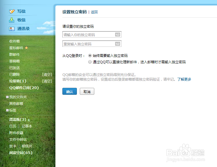Open 垃圾箱(1) folder
Viewport: 217px width, 167px height.
pos(18,81)
